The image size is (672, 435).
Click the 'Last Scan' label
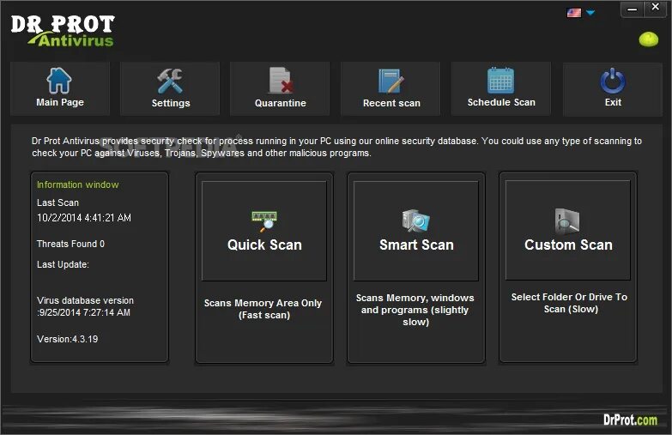[58, 202]
